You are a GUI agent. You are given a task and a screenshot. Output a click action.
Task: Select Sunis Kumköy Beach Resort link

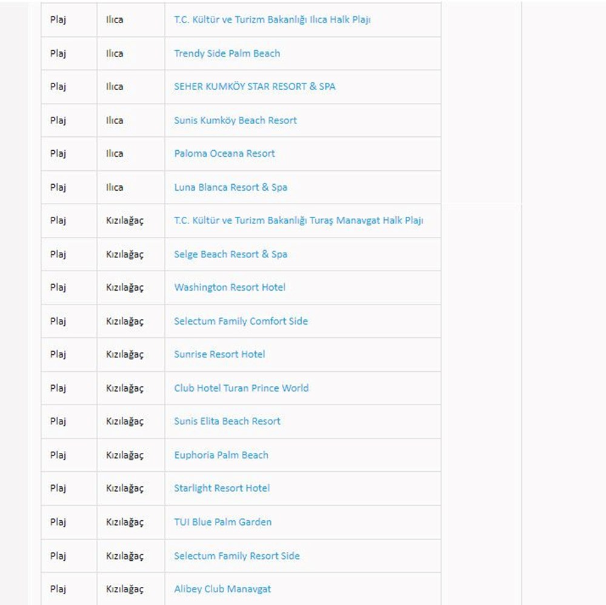click(x=235, y=121)
